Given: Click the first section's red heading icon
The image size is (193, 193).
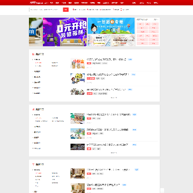Looking at the screenshot, I should [x=33, y=54].
